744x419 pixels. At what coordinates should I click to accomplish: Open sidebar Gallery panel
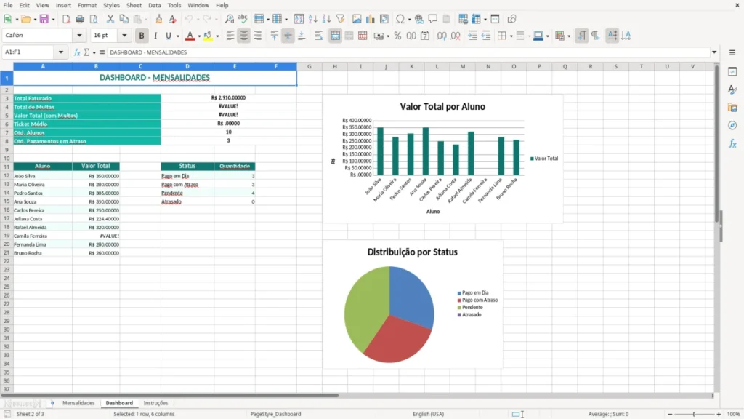pos(732,108)
